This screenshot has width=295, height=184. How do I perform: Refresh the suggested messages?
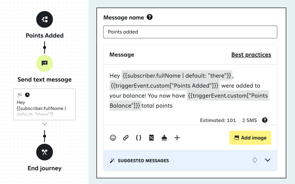255,160
